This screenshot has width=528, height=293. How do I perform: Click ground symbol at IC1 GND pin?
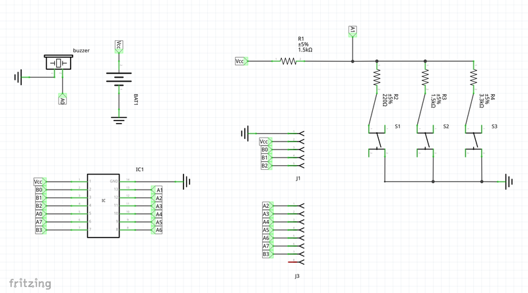(187, 181)
